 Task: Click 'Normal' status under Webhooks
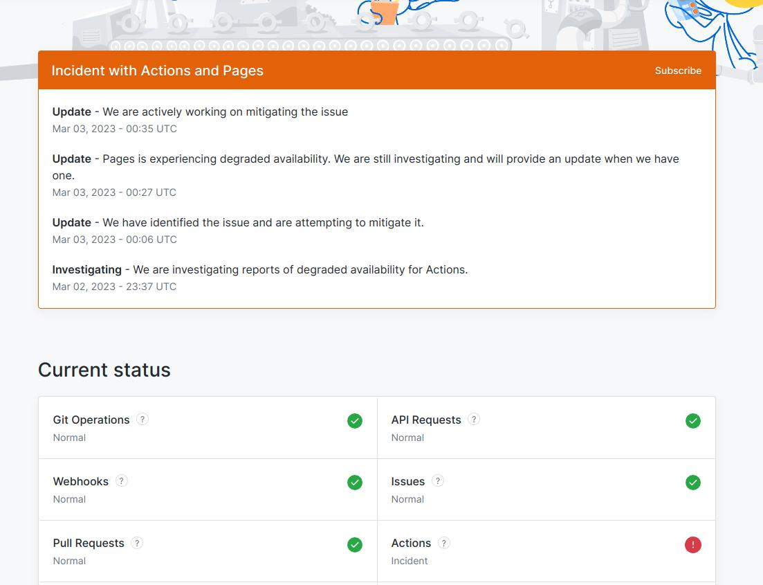tap(69, 499)
